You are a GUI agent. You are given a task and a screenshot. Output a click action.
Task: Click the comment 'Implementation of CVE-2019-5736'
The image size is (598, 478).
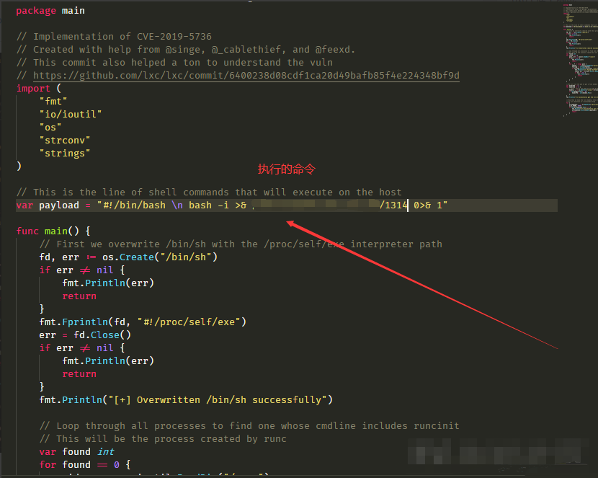(x=114, y=37)
